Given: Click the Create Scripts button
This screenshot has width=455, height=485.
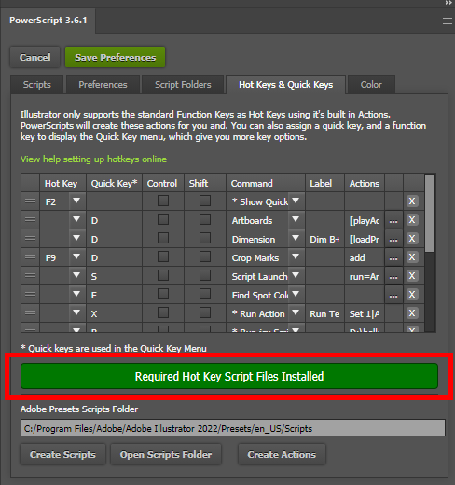Looking at the screenshot, I should pyautogui.click(x=62, y=454).
